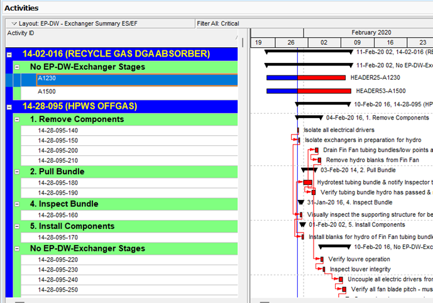Click the red HEADER25-A1230 Gantt bar
Viewport: 433px width, 303px height.
pyautogui.click(x=321, y=78)
